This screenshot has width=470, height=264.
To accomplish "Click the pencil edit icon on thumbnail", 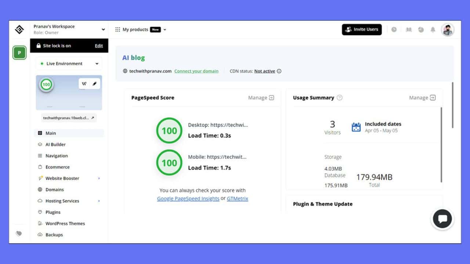I will coord(94,84).
